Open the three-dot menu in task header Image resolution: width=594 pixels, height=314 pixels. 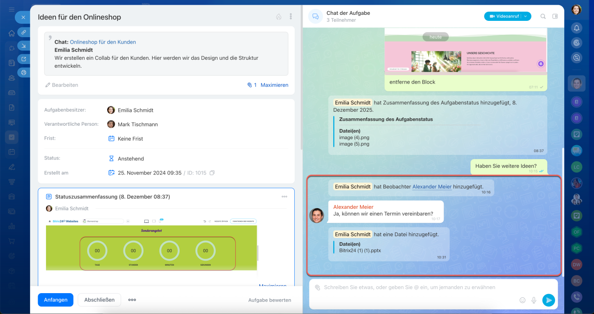291,17
